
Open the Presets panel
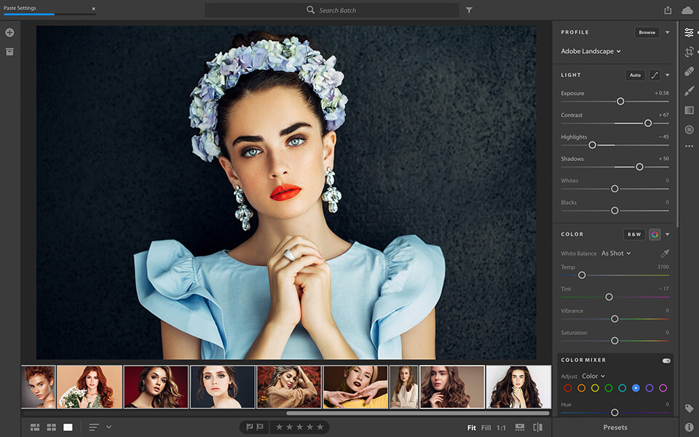pyautogui.click(x=615, y=428)
